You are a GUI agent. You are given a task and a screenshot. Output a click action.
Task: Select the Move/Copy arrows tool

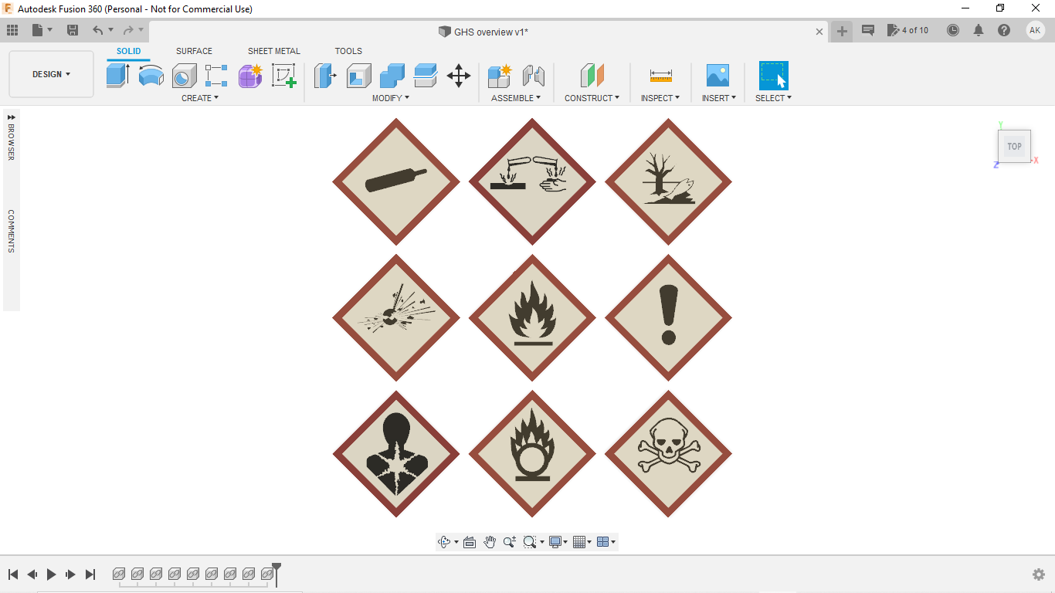pyautogui.click(x=459, y=76)
